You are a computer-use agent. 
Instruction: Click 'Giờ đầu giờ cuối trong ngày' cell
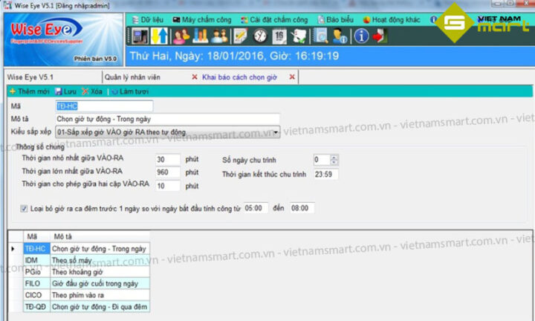[100, 284]
